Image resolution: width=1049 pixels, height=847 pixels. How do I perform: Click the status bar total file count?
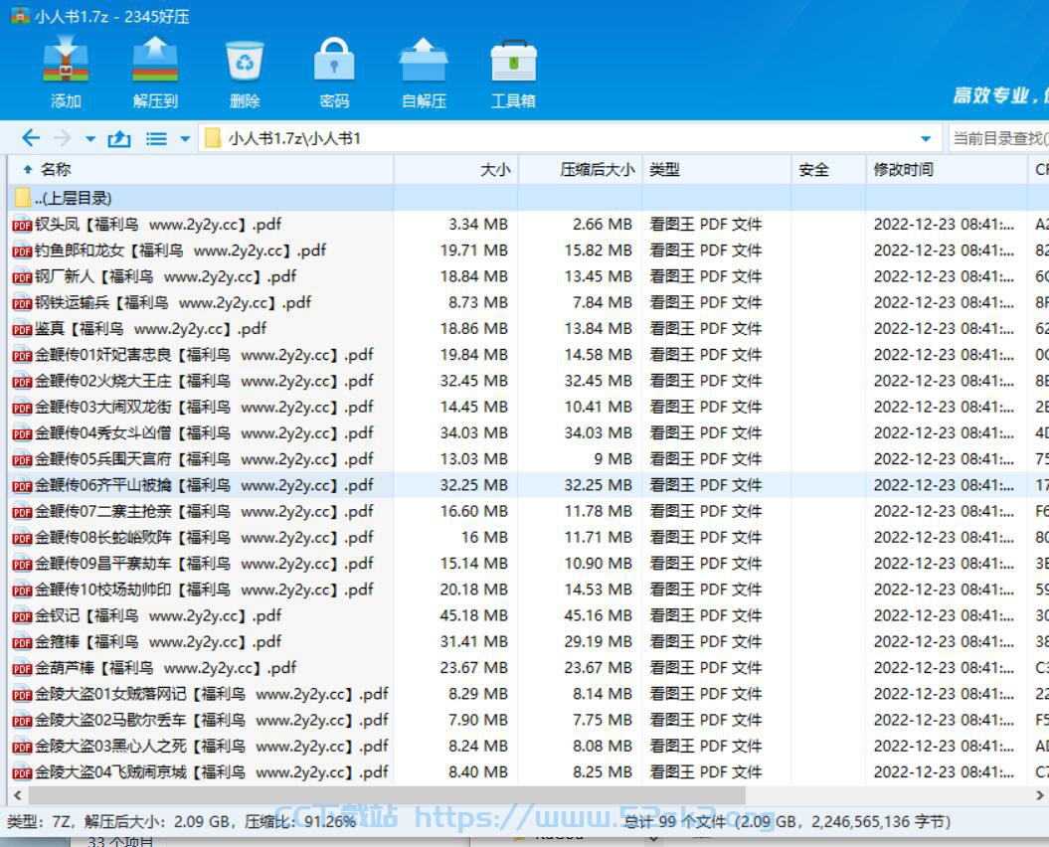pyautogui.click(x=787, y=821)
